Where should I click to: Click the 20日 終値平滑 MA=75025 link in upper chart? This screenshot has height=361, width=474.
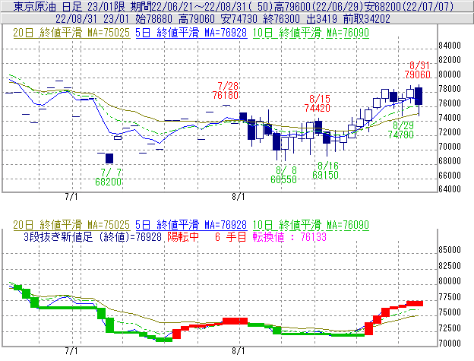(x=71, y=33)
